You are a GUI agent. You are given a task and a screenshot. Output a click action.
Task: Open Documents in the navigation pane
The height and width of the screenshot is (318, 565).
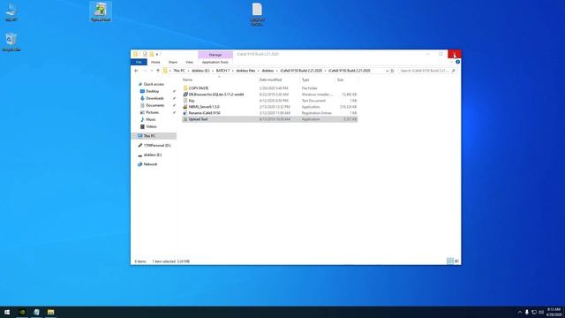pyautogui.click(x=155, y=105)
